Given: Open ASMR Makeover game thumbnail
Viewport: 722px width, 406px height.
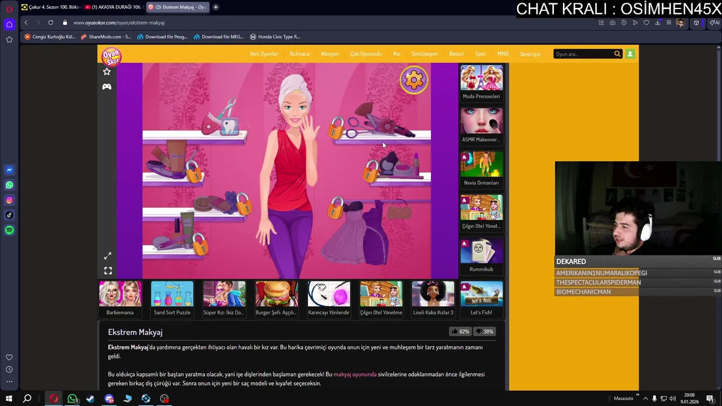Looking at the screenshot, I should 481,126.
